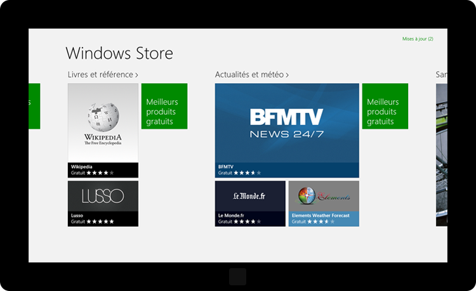Click the Windows Store title
Image resolution: width=476 pixels, height=291 pixels.
tap(119, 53)
